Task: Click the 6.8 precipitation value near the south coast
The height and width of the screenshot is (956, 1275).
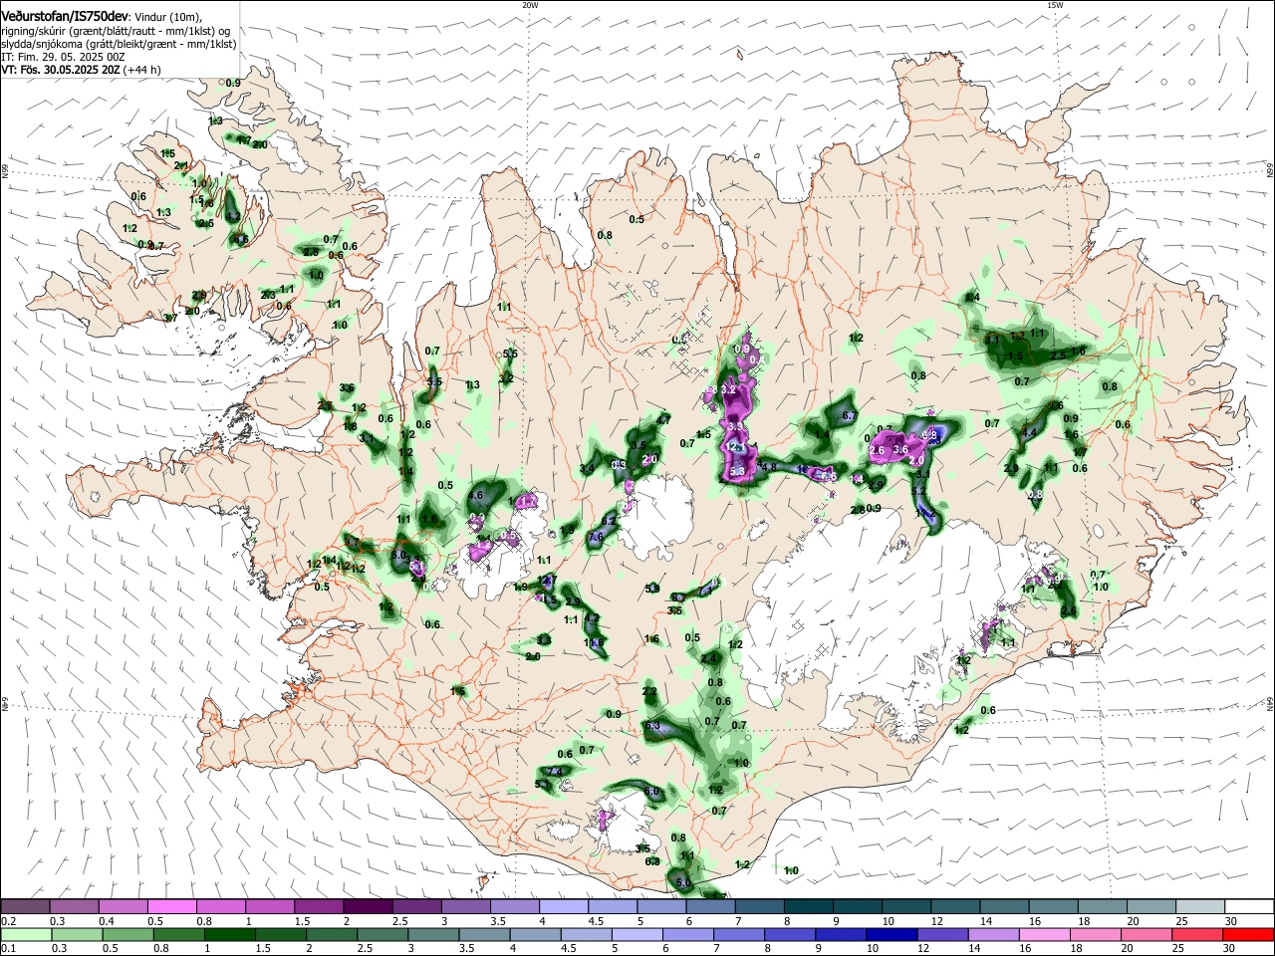Action: 652,861
